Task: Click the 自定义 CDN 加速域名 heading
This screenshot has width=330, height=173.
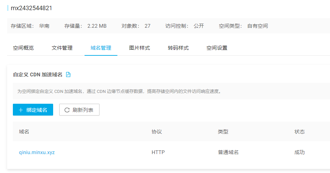Action: click(x=38, y=75)
